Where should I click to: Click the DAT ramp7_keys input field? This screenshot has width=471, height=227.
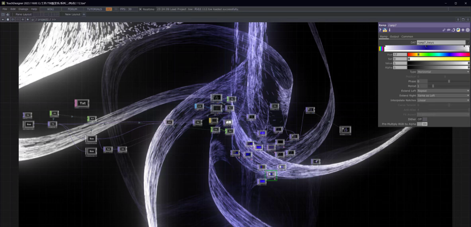click(x=440, y=43)
